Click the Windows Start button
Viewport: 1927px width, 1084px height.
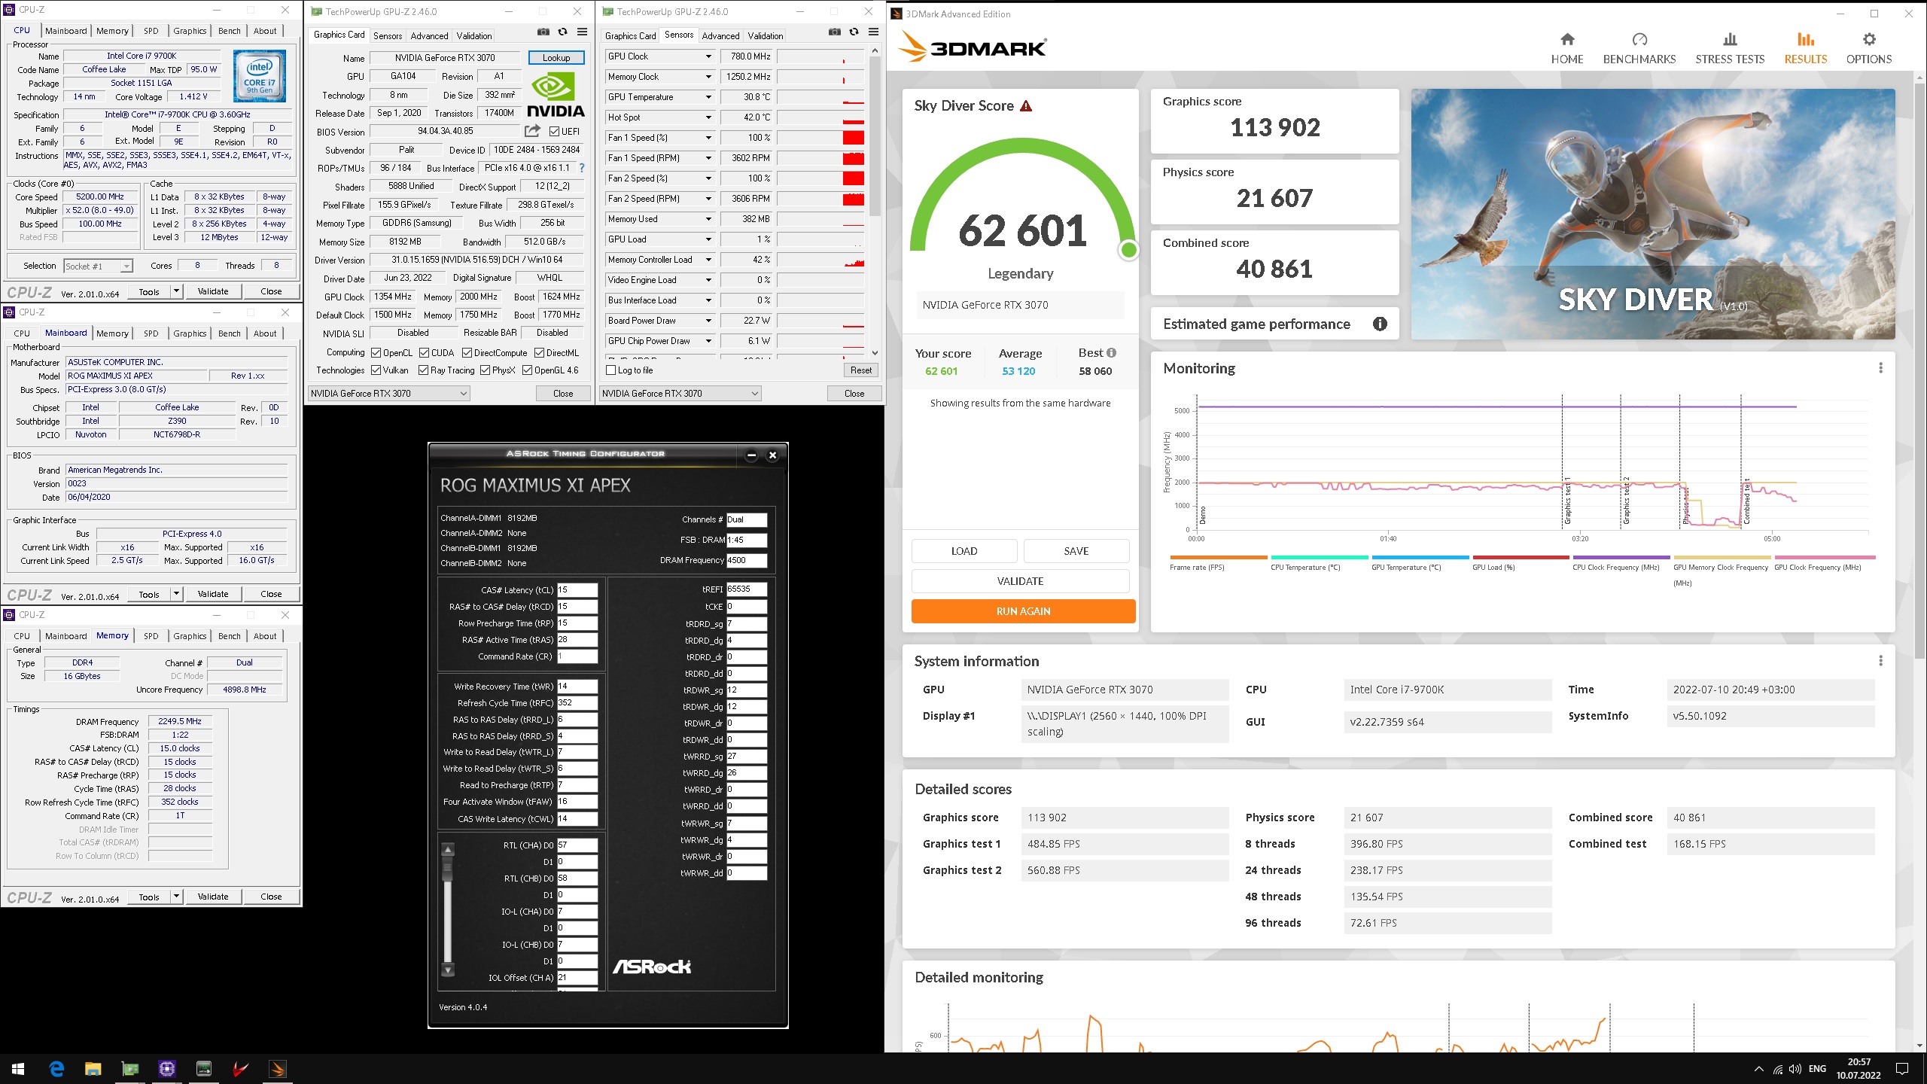pyautogui.click(x=18, y=1069)
